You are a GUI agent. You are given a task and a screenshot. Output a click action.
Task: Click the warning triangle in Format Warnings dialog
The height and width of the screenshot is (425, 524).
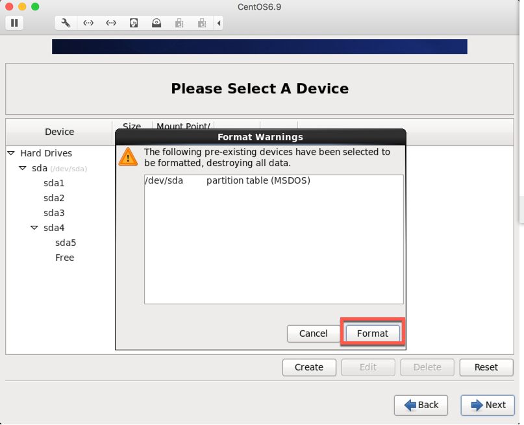click(x=128, y=157)
